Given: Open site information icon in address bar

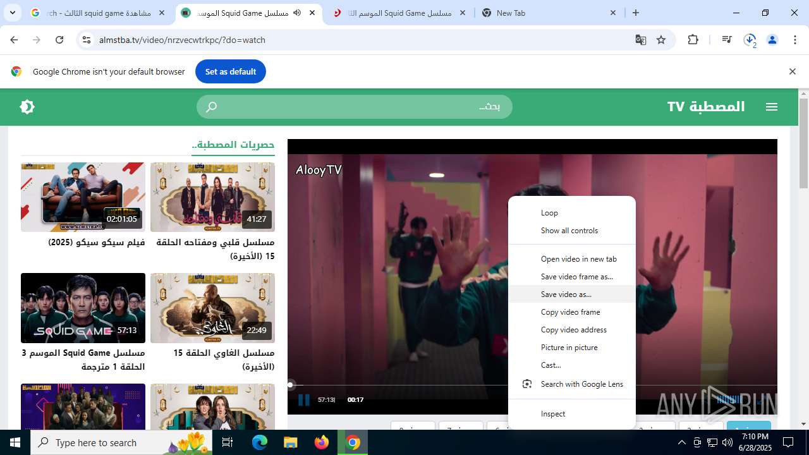Looking at the screenshot, I should tap(87, 40).
